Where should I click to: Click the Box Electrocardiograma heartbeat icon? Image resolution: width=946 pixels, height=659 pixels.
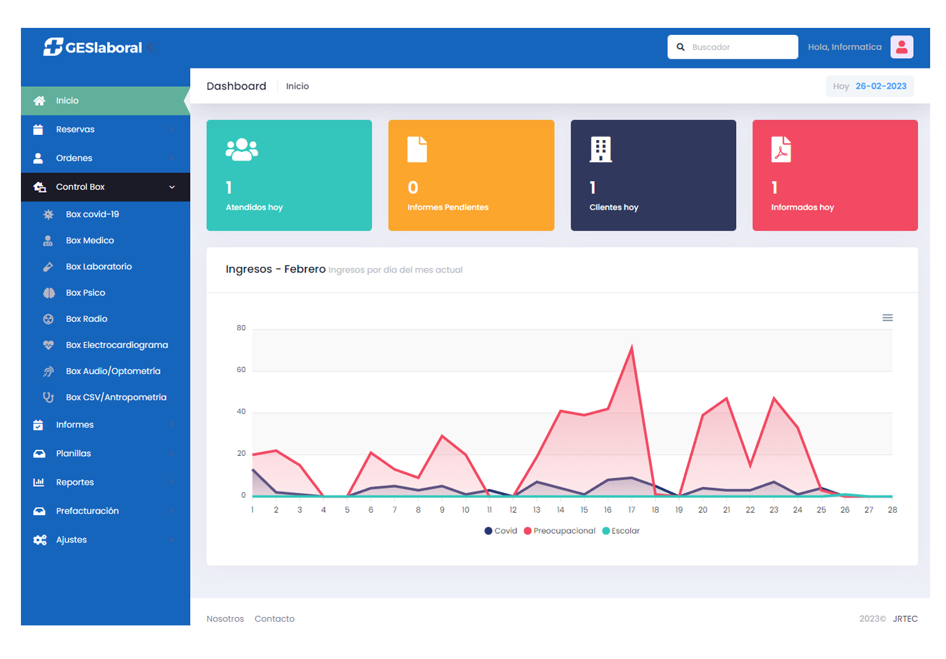(x=48, y=345)
